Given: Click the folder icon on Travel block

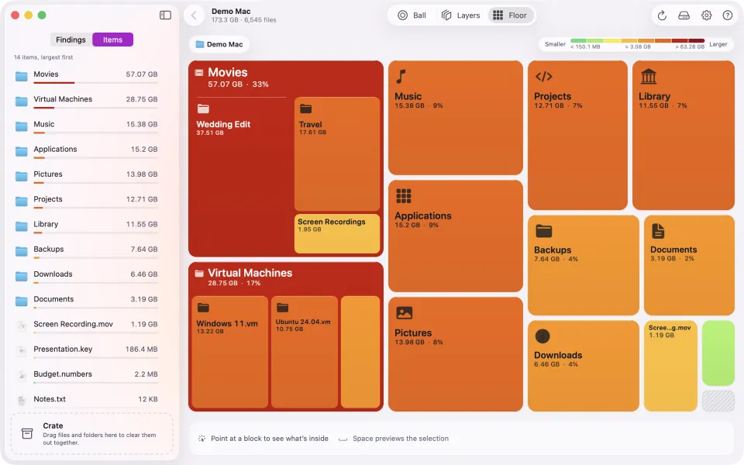Looking at the screenshot, I should pos(305,108).
